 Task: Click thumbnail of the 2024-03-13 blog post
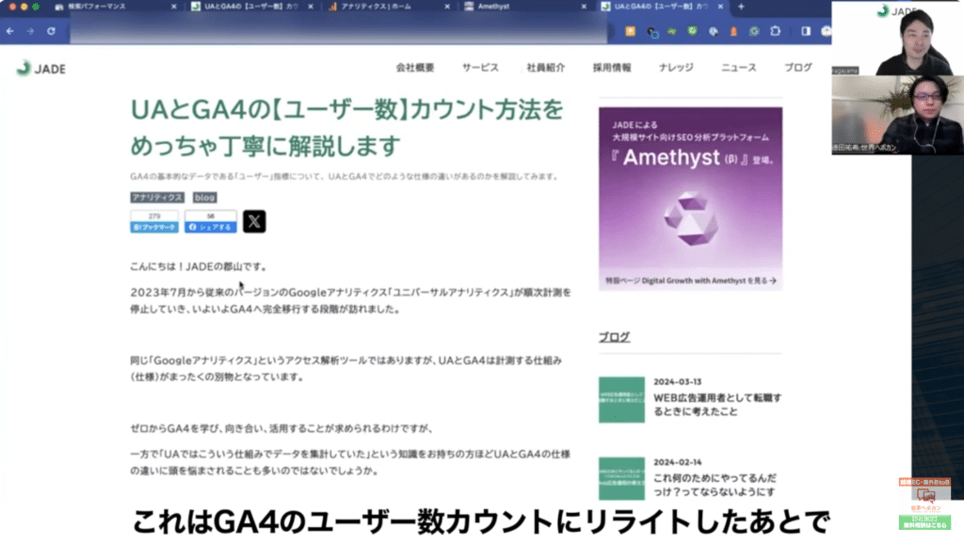tap(621, 400)
